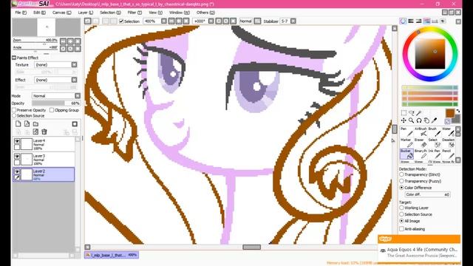Select Working Layer as target
The image size is (473, 266).
pyautogui.click(x=401, y=208)
